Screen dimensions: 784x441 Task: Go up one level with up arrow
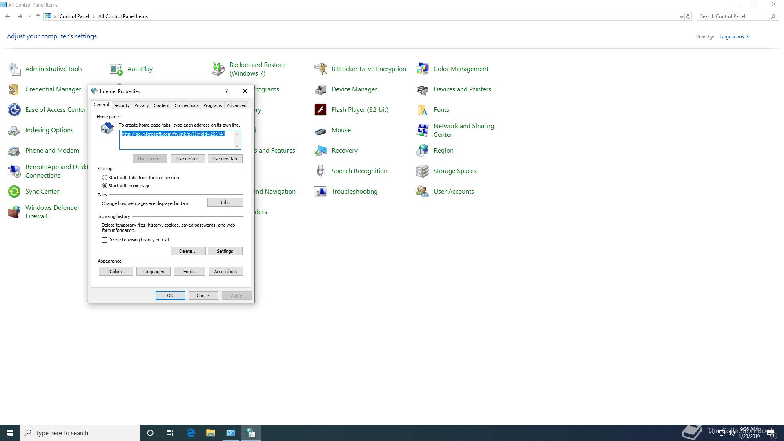click(38, 16)
